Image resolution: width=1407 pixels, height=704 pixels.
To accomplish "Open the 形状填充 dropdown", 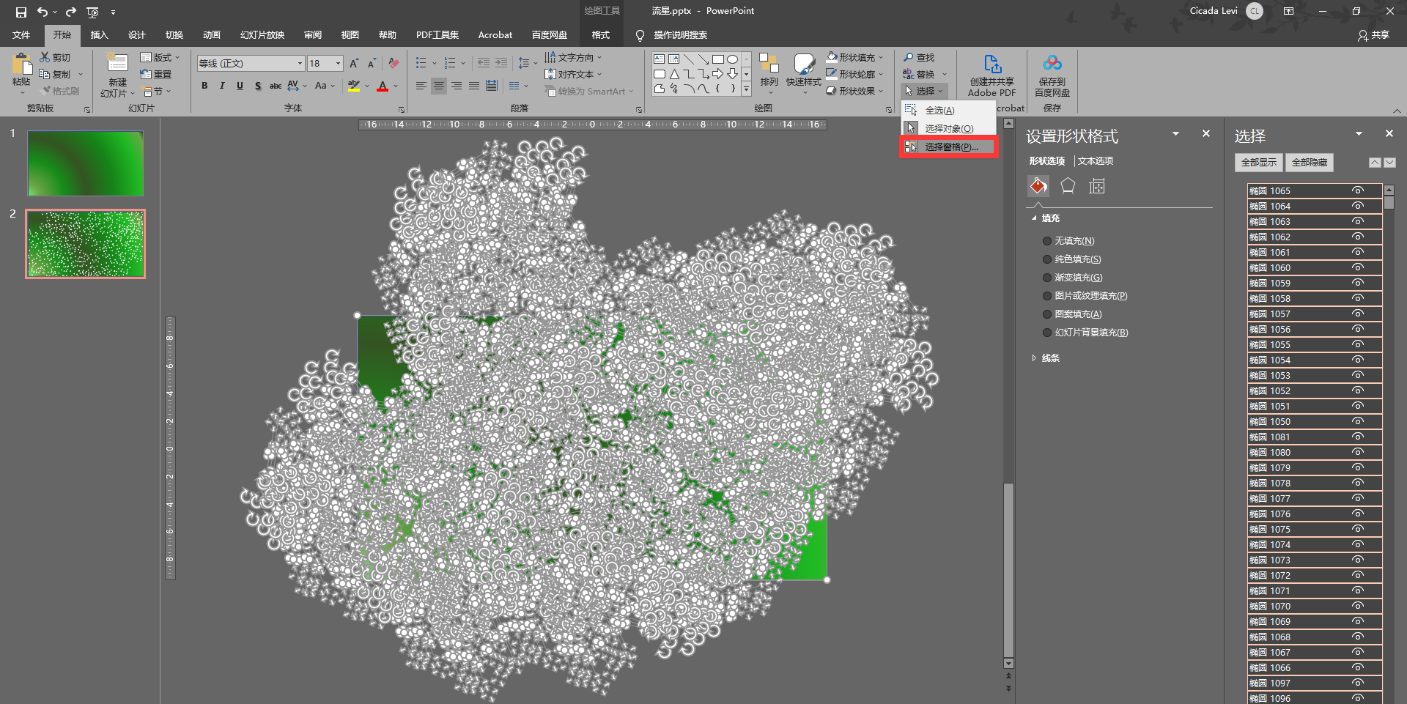I will 882,57.
